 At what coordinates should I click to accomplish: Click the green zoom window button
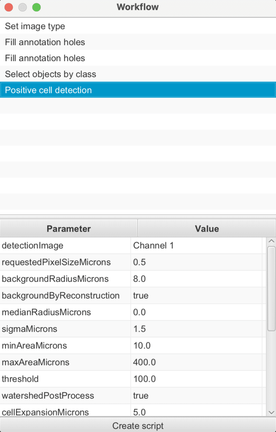[37, 7]
